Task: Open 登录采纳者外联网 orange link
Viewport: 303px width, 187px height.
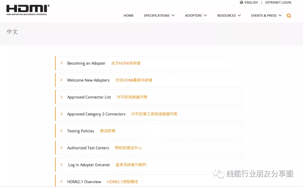Action: click(131, 165)
